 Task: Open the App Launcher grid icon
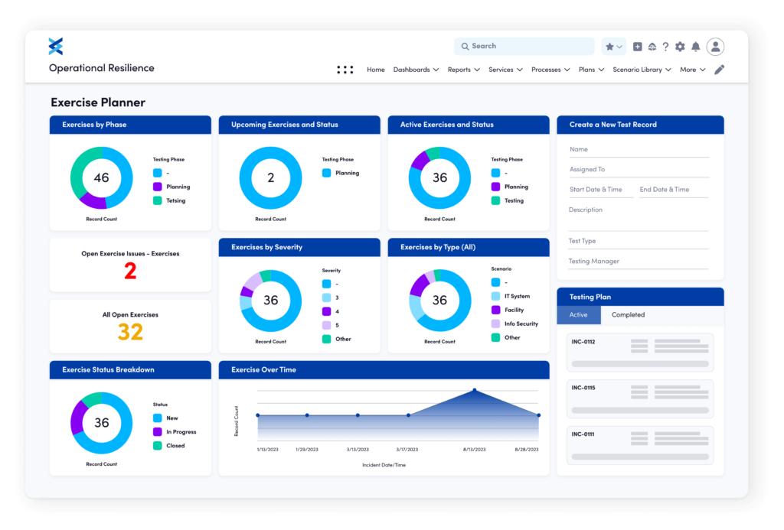coord(345,69)
